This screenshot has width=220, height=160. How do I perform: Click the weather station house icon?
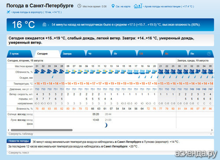tap(138, 6)
